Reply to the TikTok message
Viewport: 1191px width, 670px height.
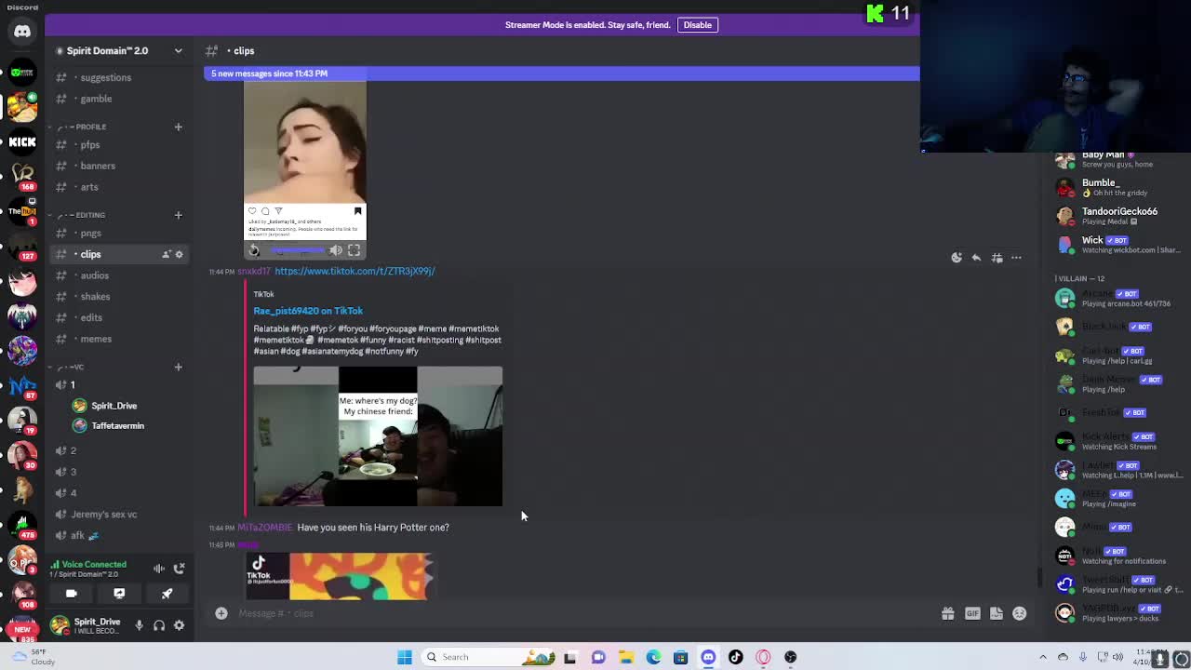tap(976, 258)
